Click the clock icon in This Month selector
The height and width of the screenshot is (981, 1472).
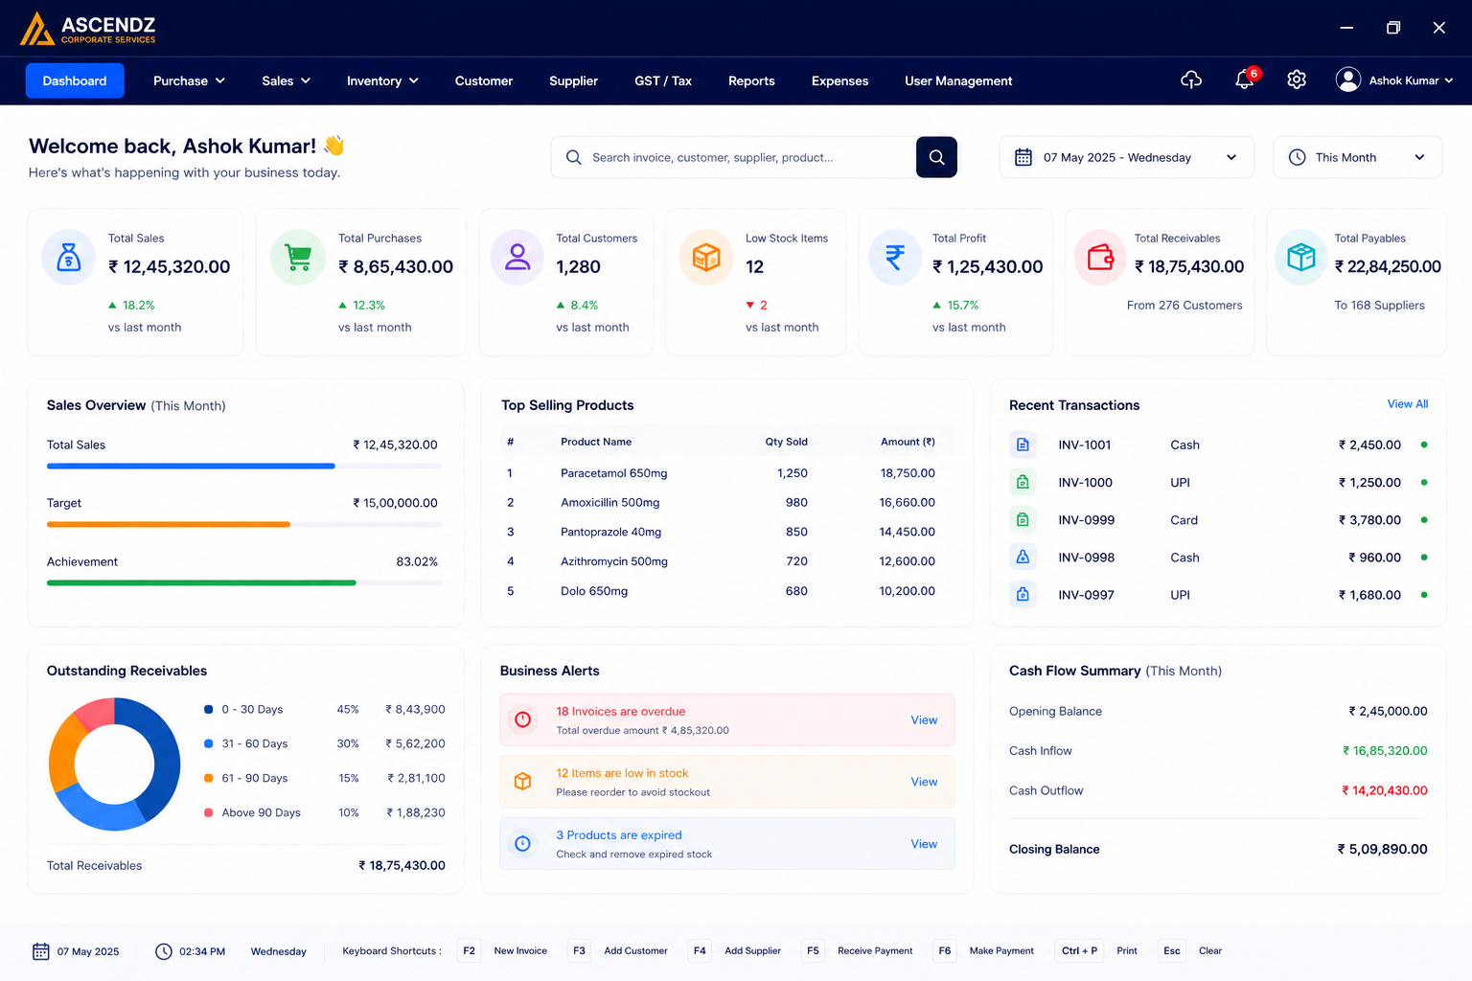click(1297, 157)
